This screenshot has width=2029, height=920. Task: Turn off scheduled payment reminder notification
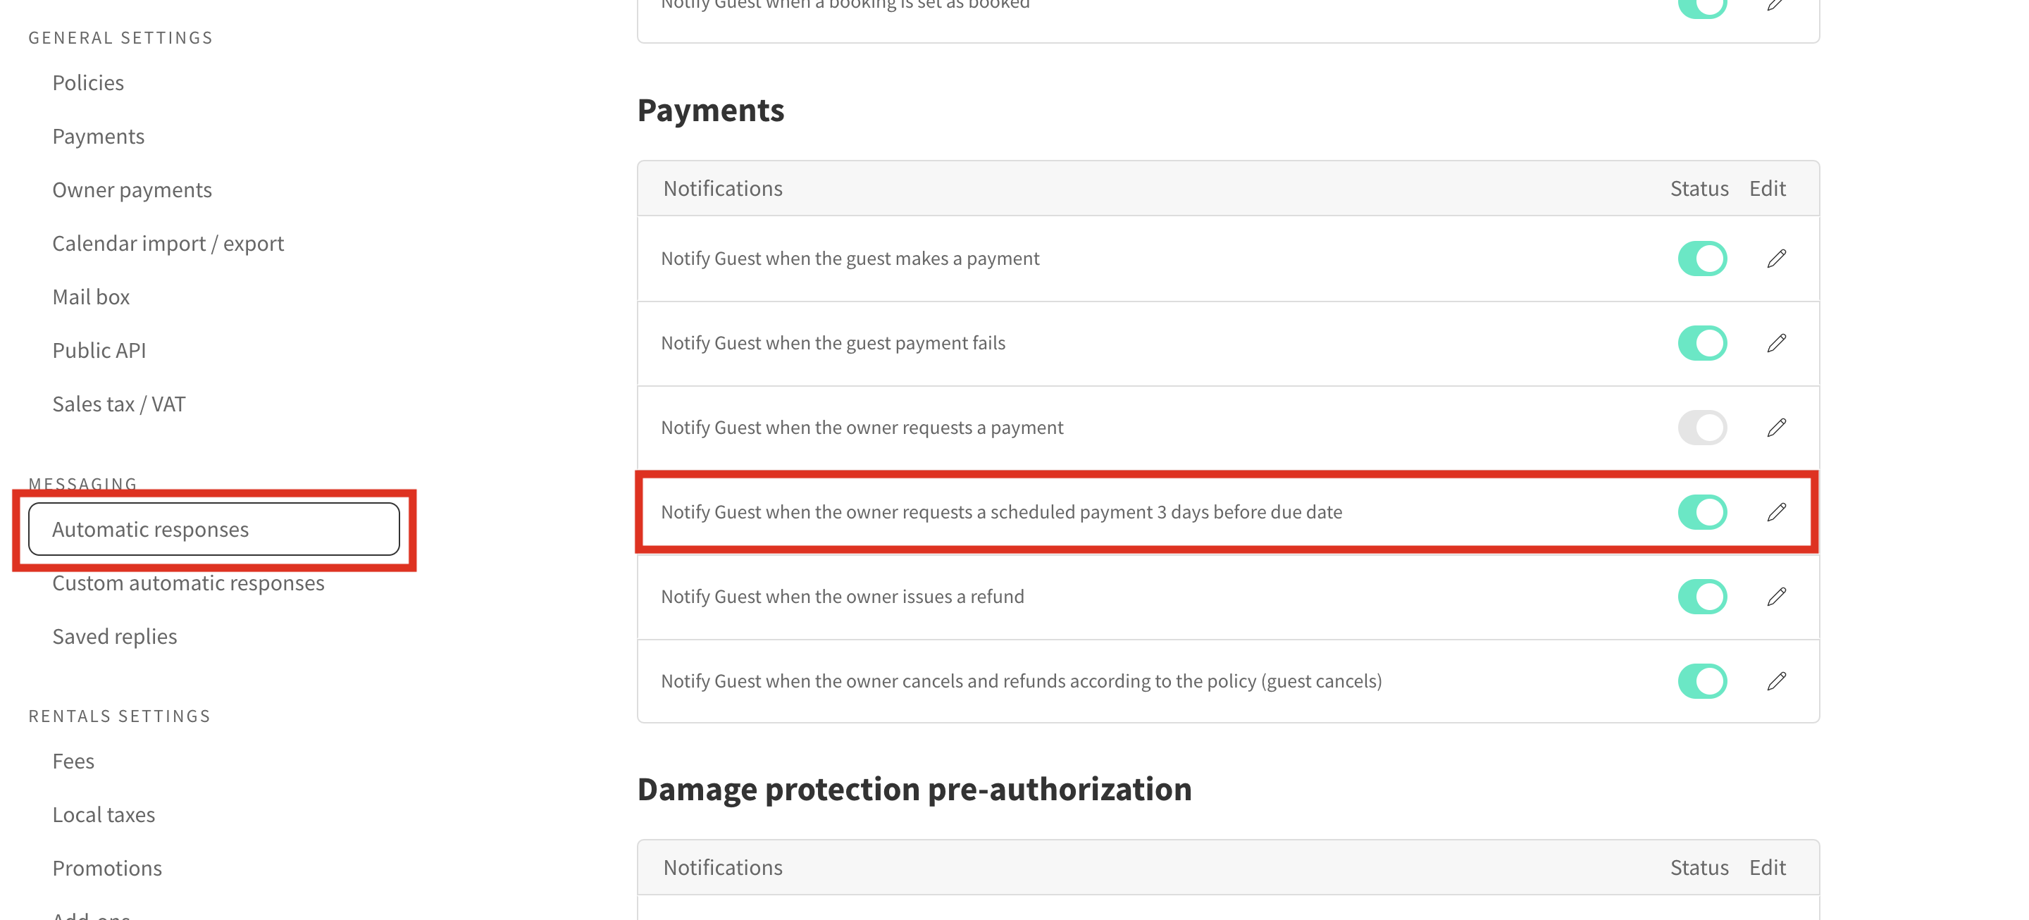(1702, 512)
